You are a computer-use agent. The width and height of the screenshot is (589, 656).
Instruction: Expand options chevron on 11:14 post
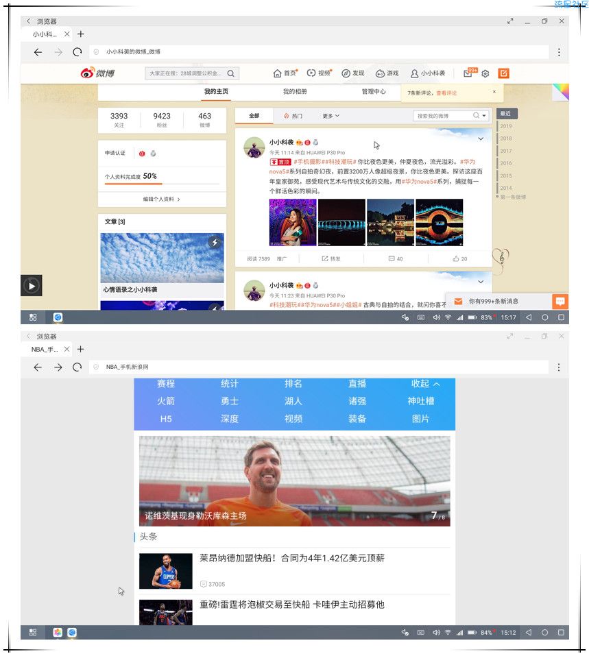tap(481, 139)
